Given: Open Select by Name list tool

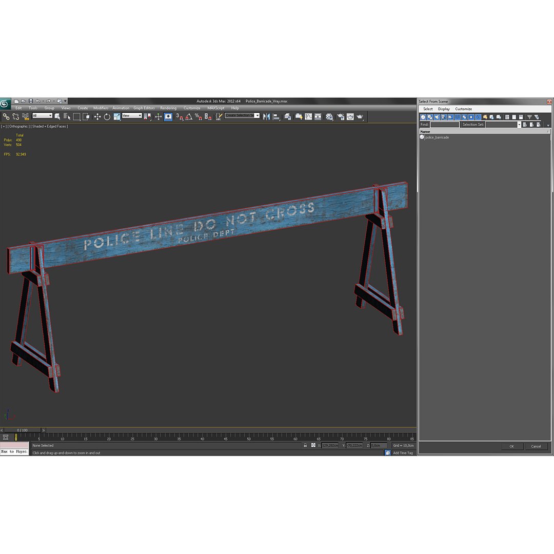Looking at the screenshot, I should pyautogui.click(x=67, y=116).
